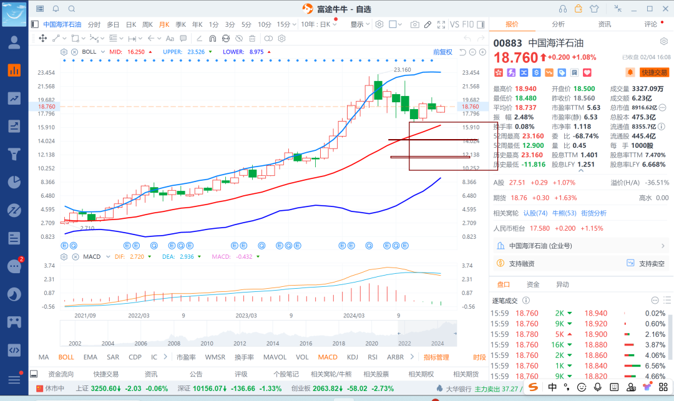
Task: Open the VS compare function
Action: pyautogui.click(x=454, y=24)
